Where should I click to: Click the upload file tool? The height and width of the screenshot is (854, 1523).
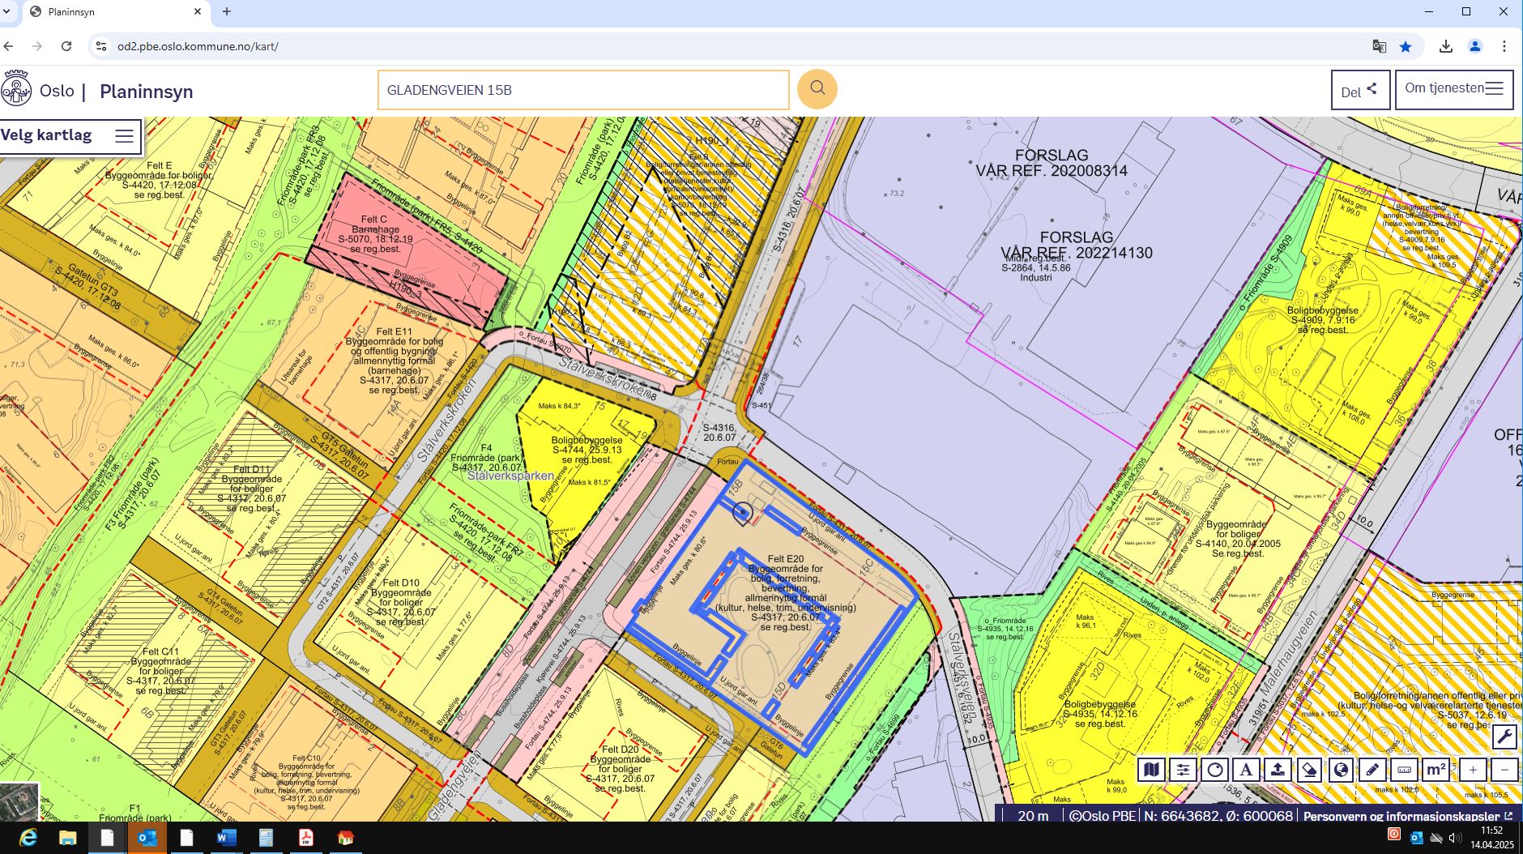tap(1278, 770)
